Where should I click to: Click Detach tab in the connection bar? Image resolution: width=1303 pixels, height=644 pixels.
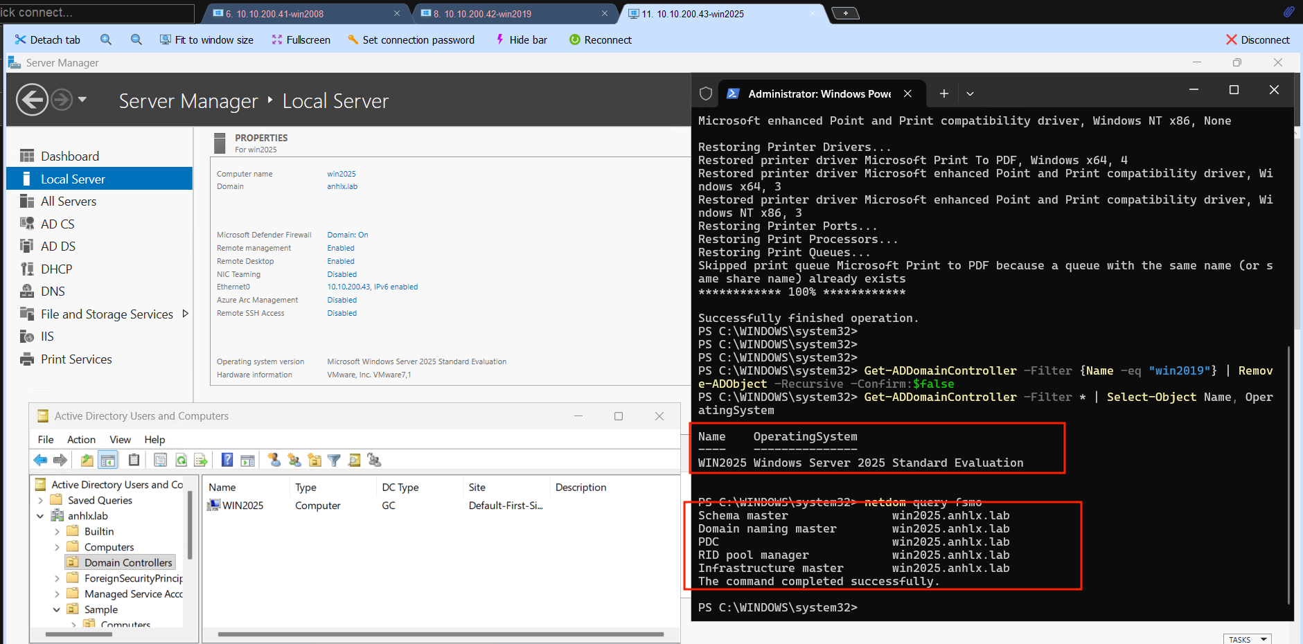[48, 39]
